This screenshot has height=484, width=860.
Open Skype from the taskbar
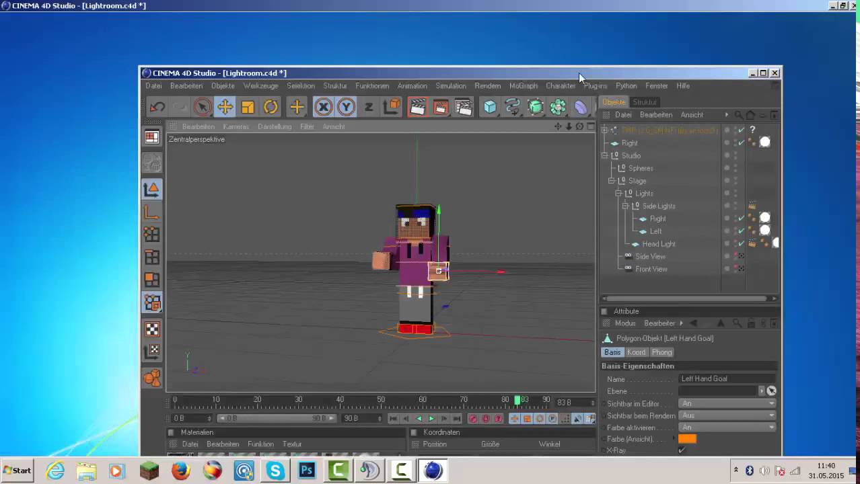point(275,471)
